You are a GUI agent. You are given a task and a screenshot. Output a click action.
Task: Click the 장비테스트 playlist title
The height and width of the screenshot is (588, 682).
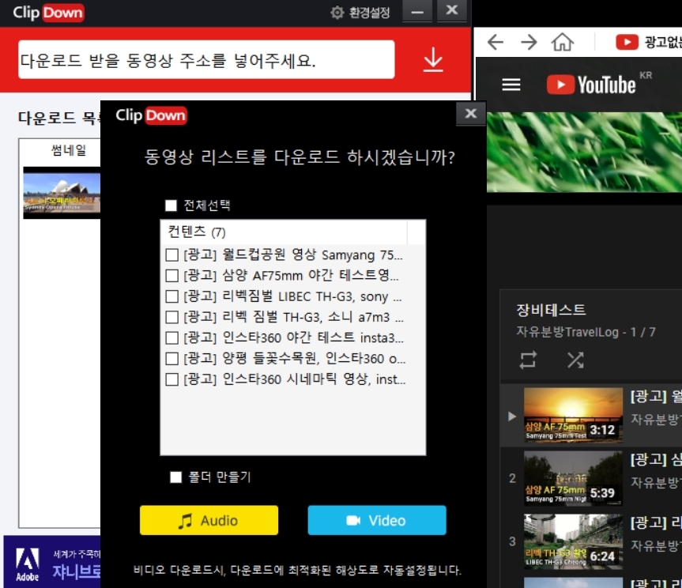tap(551, 310)
